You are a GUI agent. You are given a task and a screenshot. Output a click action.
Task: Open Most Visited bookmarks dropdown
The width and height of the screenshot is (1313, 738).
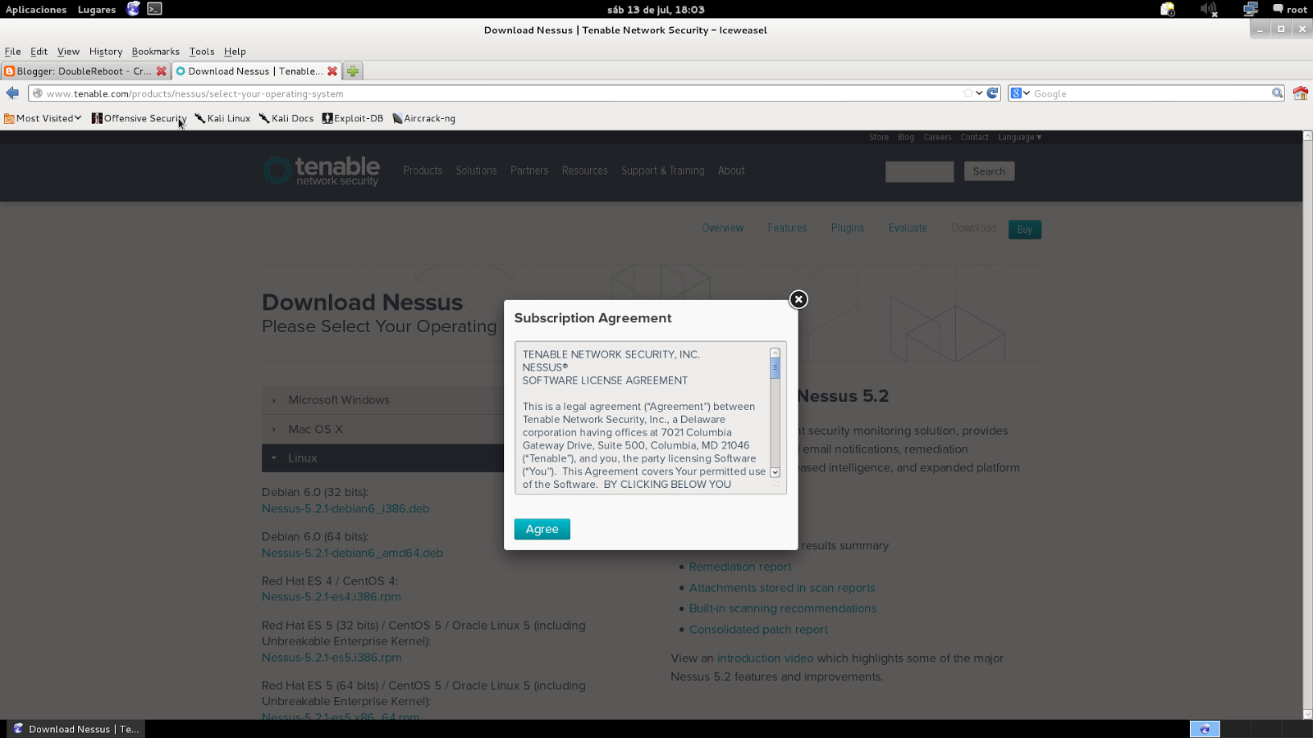click(43, 118)
